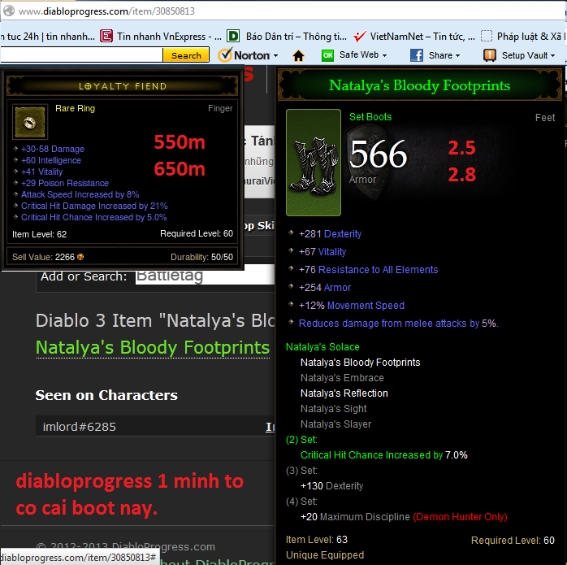Click Natalya's Slayer set piece
This screenshot has width=567, height=565.
pyautogui.click(x=336, y=424)
